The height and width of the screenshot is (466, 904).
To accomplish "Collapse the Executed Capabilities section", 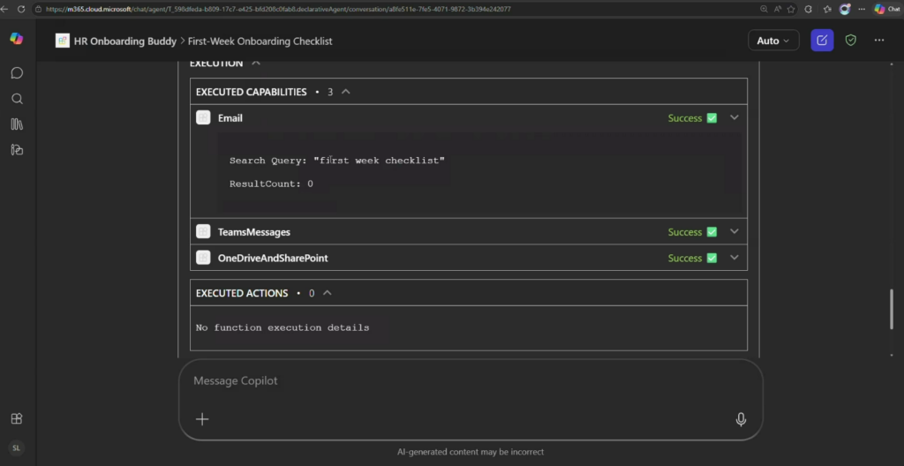I will pyautogui.click(x=346, y=92).
